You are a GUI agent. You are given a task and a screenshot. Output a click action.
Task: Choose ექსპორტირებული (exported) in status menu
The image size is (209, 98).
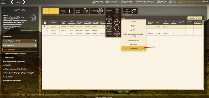pos(133,40)
